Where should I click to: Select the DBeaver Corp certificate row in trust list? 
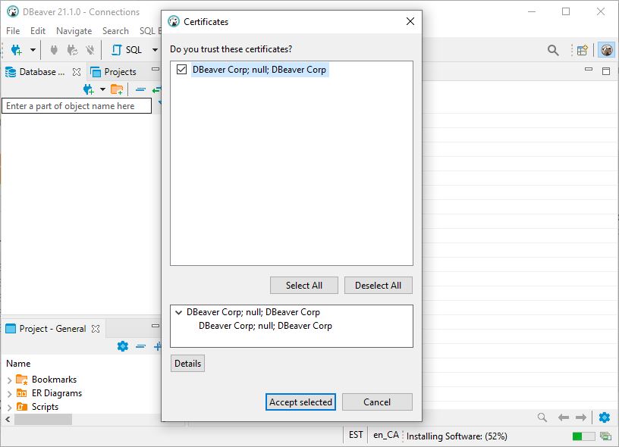click(259, 70)
